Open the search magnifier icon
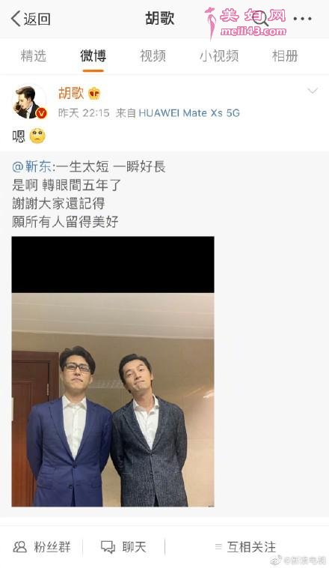The height and width of the screenshot is (568, 329). 260,18
